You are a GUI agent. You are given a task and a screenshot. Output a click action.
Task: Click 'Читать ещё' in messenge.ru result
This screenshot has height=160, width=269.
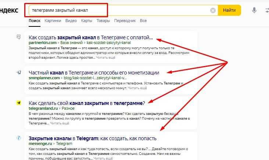click(103, 159)
